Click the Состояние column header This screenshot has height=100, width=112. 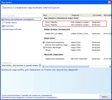[97, 15]
